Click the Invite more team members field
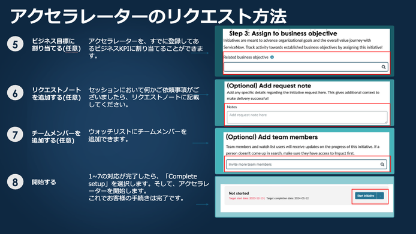This screenshot has width=416, height=234. coord(306,165)
